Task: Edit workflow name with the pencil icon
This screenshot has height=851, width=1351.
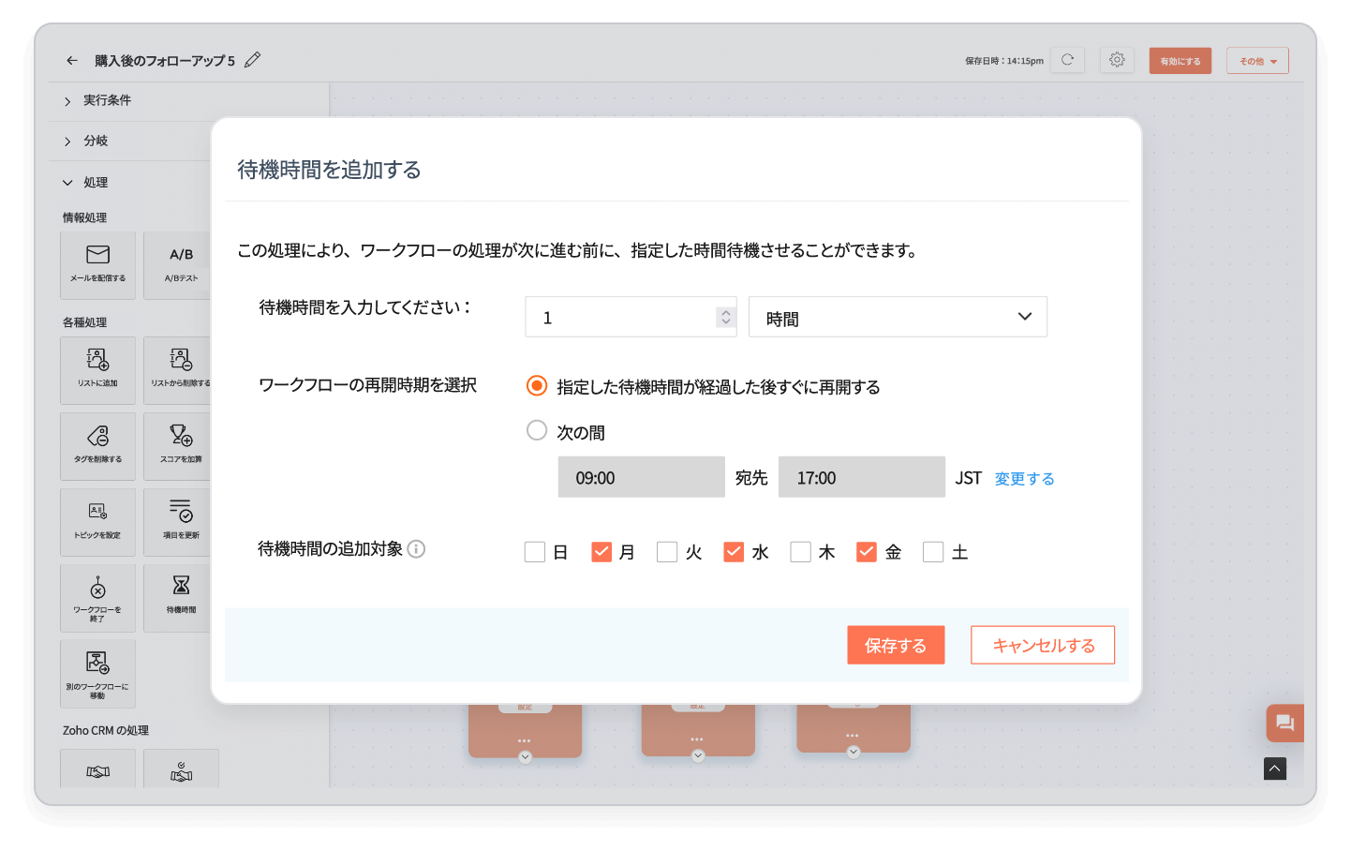Action: point(252,60)
